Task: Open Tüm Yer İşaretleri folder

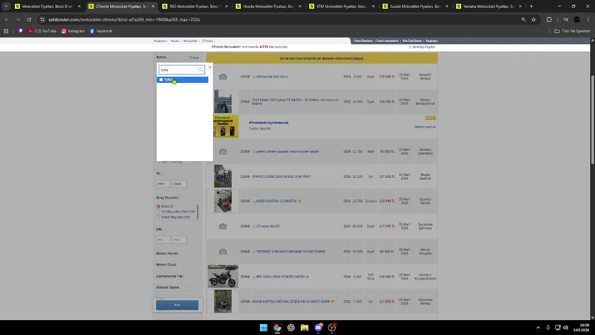Action: click(572, 31)
